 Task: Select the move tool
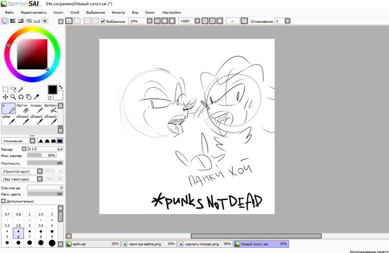pos(6,97)
